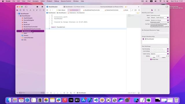Adjust the Tab width stepper

coord(158,56)
